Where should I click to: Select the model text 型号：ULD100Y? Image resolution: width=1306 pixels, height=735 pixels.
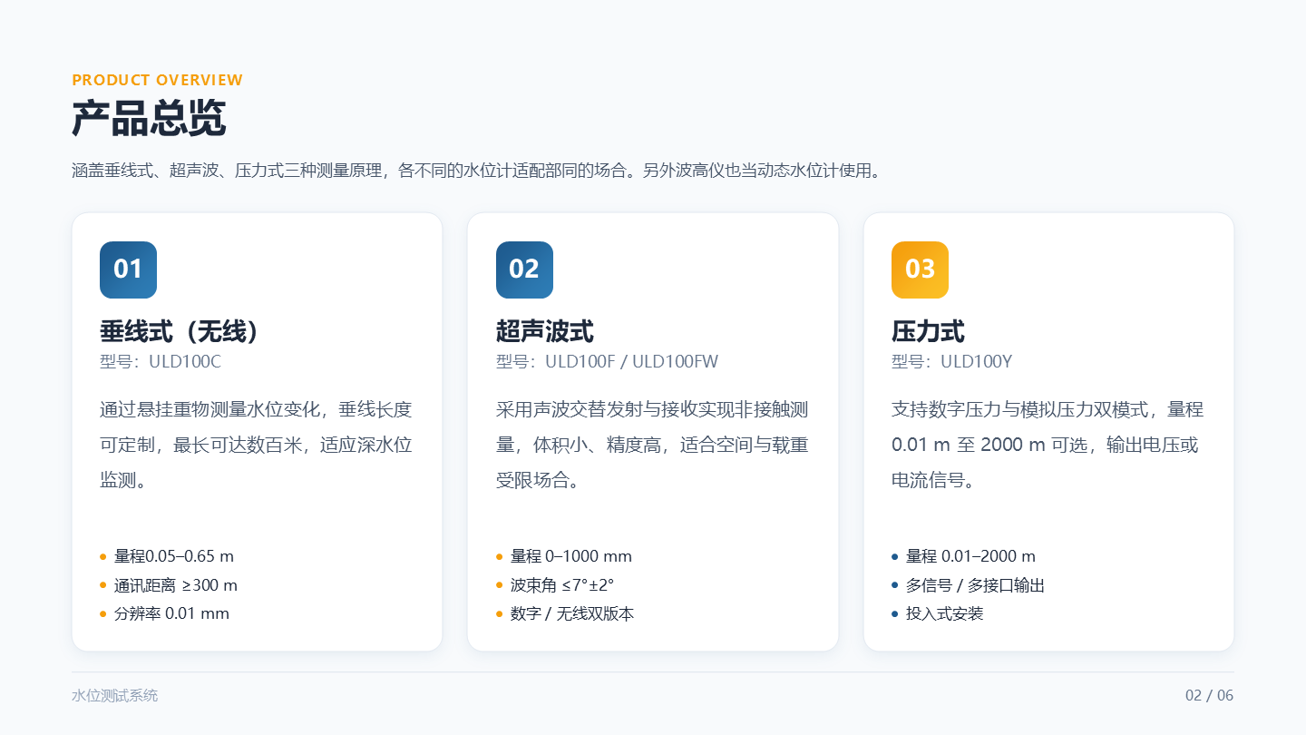(952, 362)
